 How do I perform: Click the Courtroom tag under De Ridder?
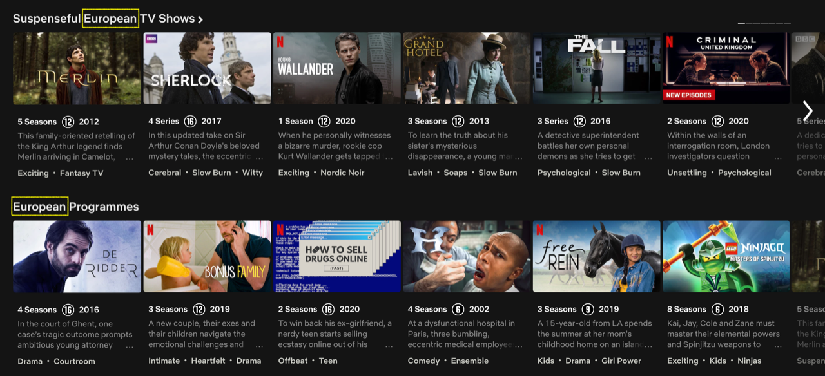point(74,361)
